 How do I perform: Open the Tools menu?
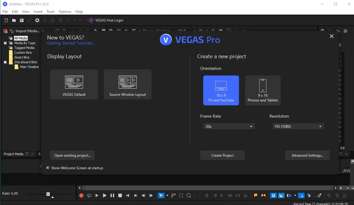click(50, 12)
